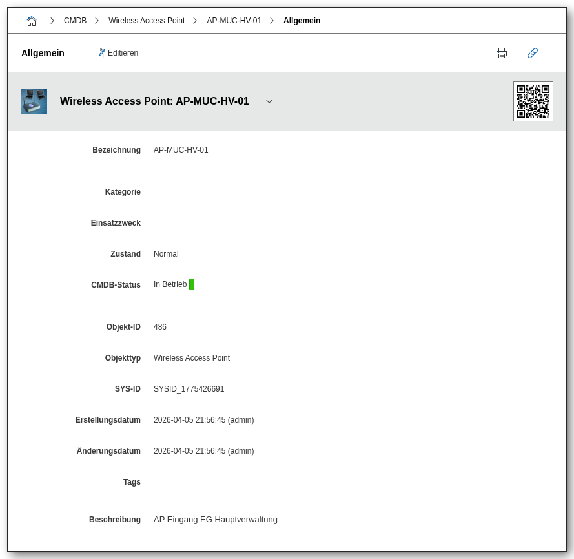Click the chevron before Allgemein breadcrumb

[x=272, y=21]
